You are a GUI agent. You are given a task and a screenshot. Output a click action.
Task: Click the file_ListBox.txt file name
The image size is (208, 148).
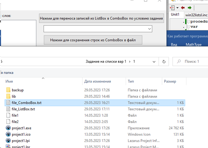pos(23,109)
